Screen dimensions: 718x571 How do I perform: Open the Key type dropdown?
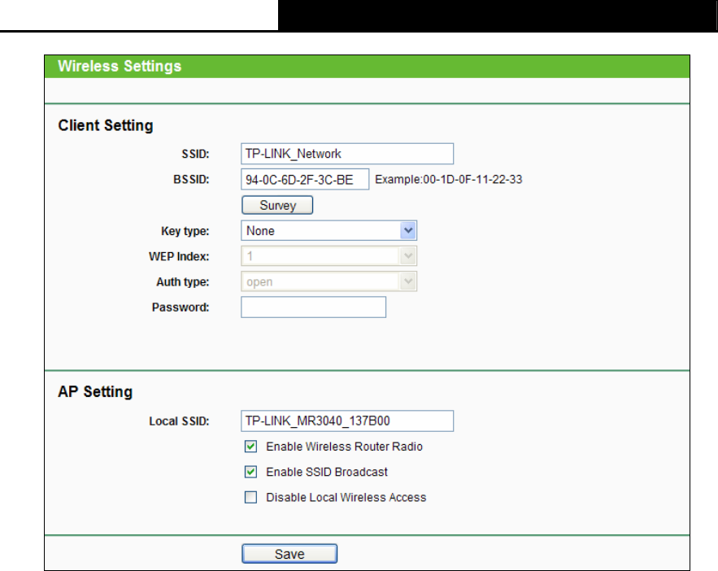(x=329, y=231)
